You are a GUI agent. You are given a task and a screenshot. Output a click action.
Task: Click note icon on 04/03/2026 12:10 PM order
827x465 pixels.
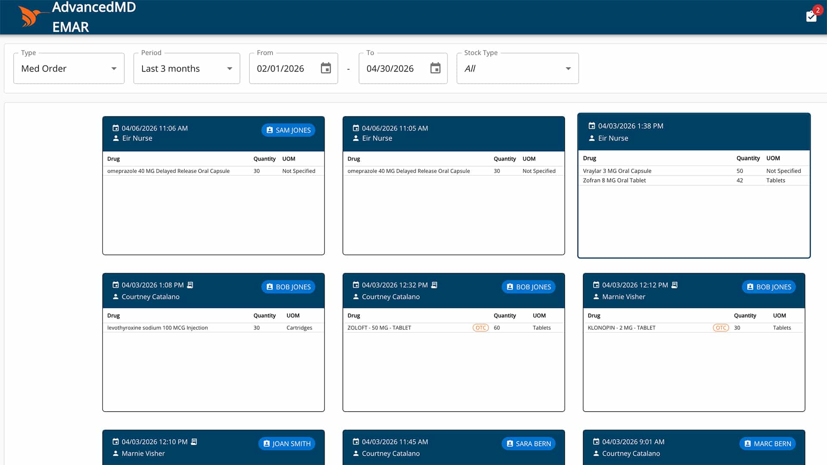pos(194,442)
